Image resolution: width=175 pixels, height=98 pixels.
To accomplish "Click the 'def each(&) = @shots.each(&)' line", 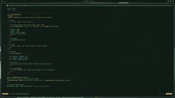I will (x=18, y=59).
